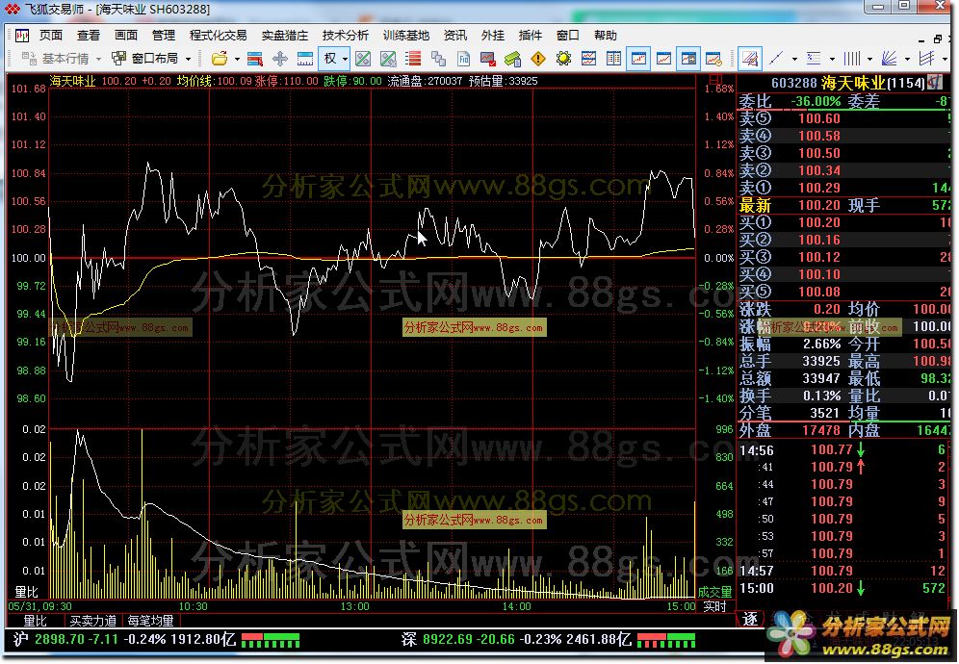This screenshot has width=959, height=664.
Task: Click the dual stacked charts icon
Action: (x=588, y=59)
